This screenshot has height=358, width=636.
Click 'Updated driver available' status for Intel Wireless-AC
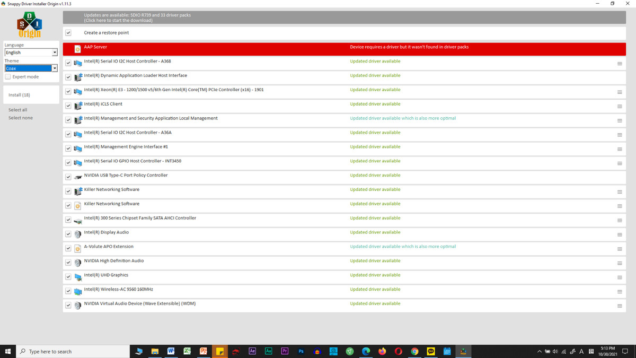(x=375, y=289)
